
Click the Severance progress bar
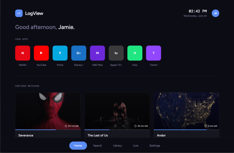click(48, 130)
